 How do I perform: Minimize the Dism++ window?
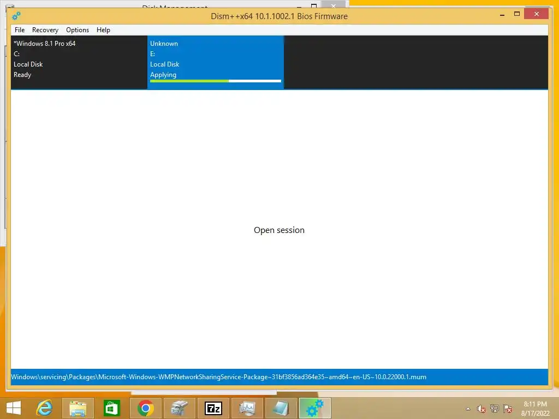(502, 15)
